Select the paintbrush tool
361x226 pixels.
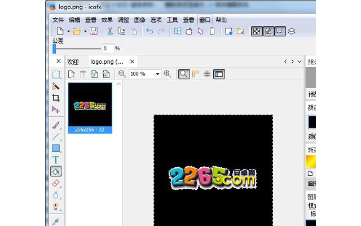[x=56, y=125]
